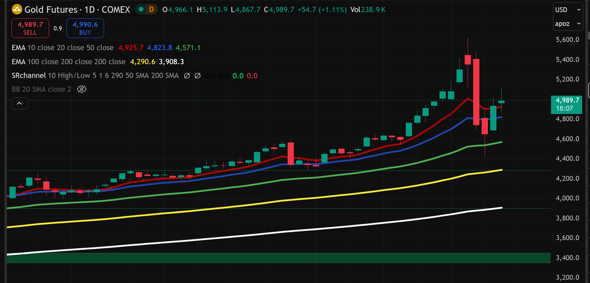Open the USD currency dropdown
Viewport: 590px width, 283px height.
[x=568, y=10]
